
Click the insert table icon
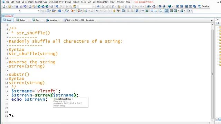[152, 11]
